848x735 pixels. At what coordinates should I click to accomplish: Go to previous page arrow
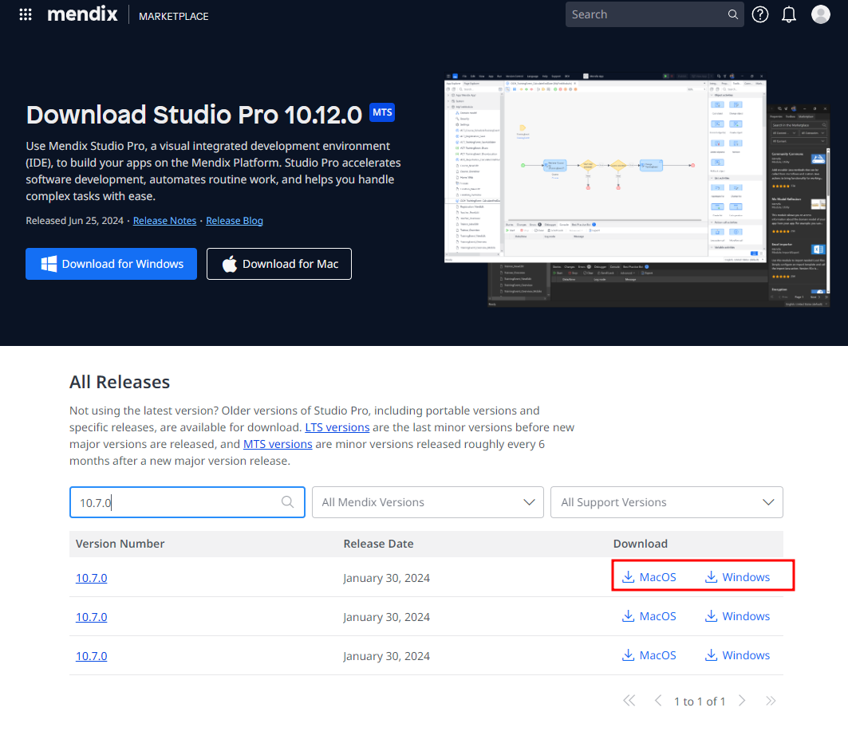(x=658, y=701)
